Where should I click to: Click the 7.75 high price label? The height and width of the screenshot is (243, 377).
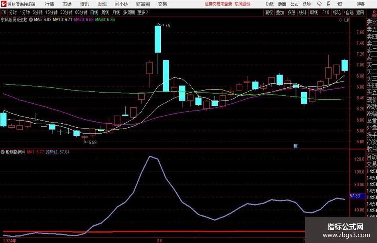tap(166, 26)
